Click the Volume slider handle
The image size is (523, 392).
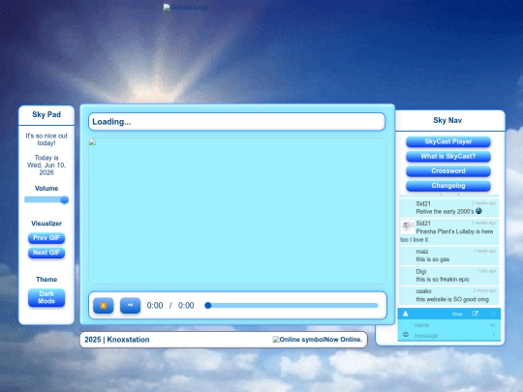(65, 199)
